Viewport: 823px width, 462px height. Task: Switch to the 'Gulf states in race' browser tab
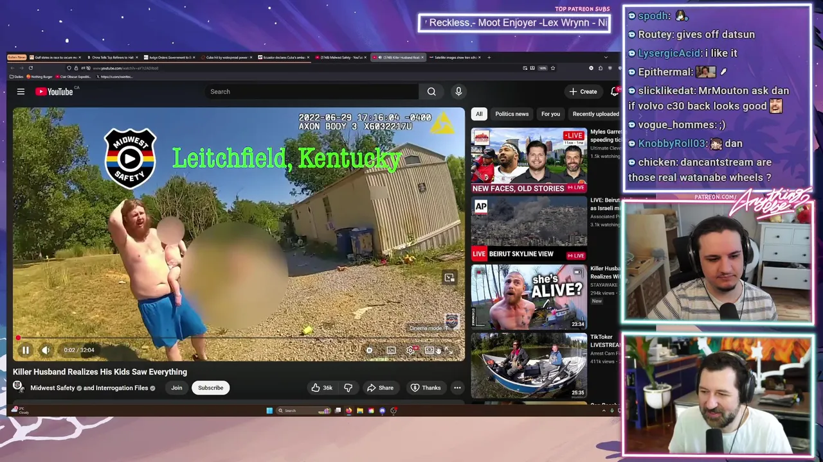55,57
